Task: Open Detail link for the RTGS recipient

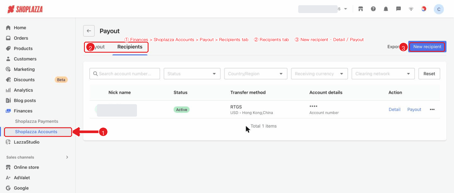Action: (x=394, y=109)
